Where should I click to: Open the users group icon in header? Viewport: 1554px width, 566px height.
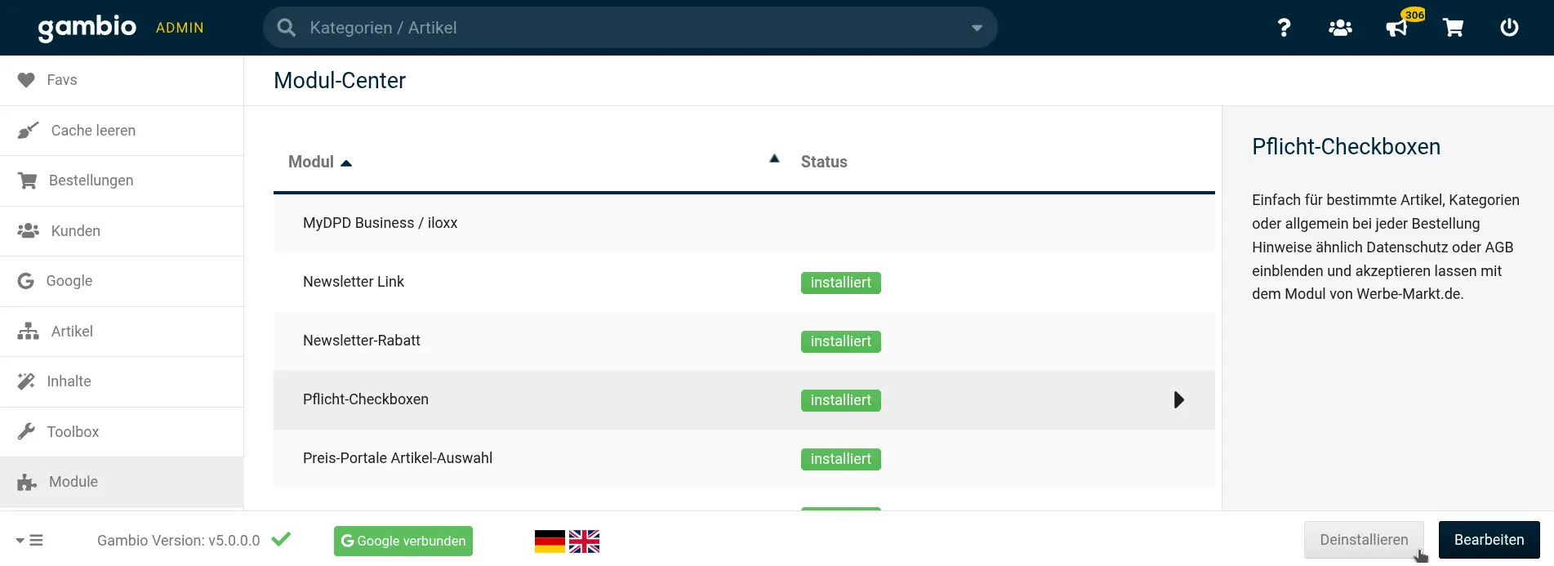(1340, 28)
